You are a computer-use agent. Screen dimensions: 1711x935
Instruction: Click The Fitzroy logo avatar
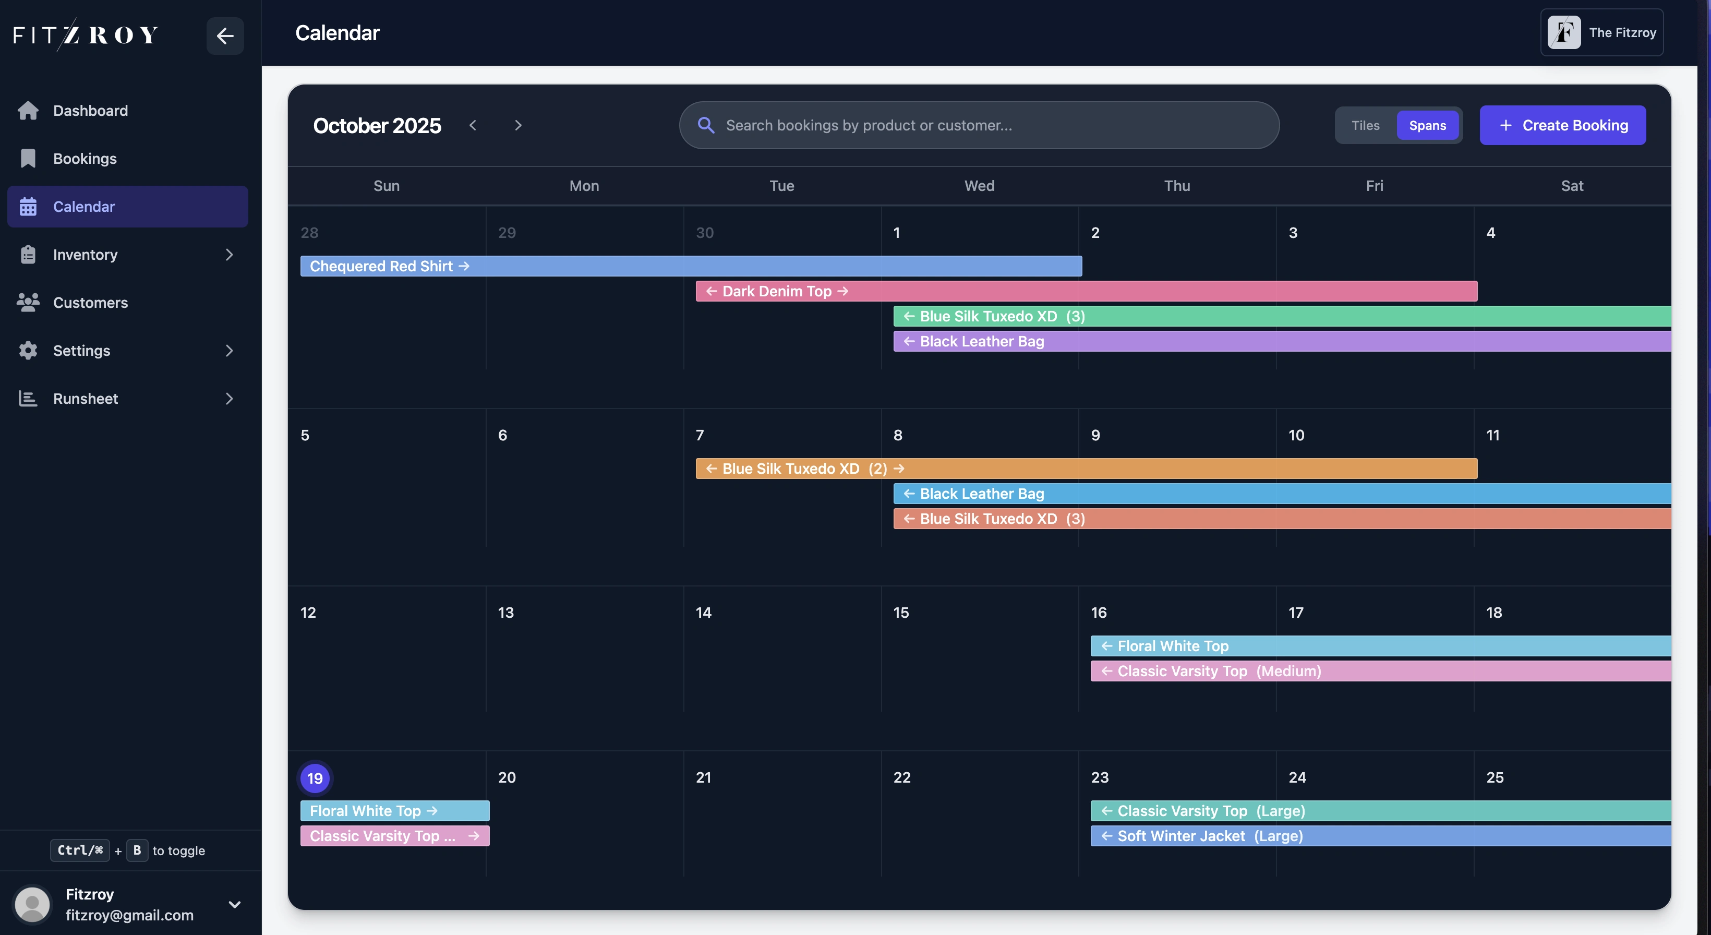click(1563, 32)
